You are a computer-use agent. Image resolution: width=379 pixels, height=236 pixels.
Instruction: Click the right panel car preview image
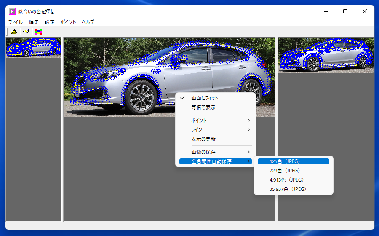[x=326, y=55]
